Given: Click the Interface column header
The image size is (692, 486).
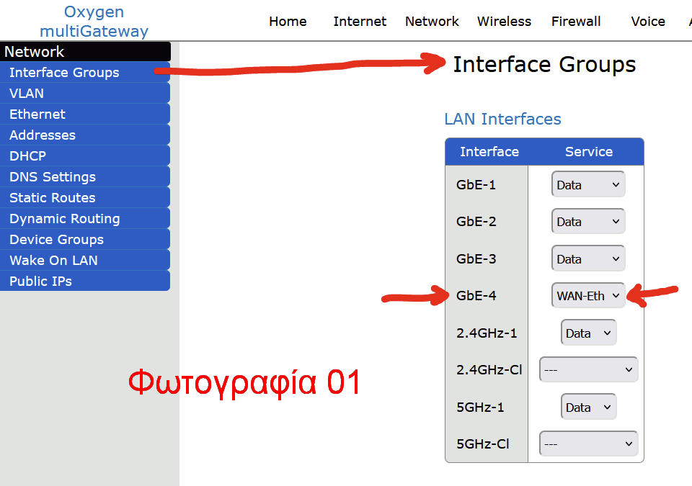Looking at the screenshot, I should tap(489, 151).
